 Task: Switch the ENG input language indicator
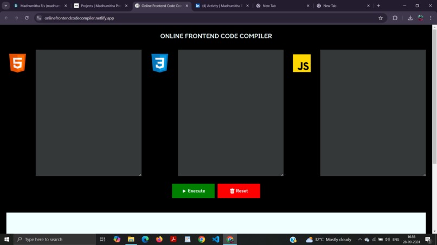click(x=396, y=240)
